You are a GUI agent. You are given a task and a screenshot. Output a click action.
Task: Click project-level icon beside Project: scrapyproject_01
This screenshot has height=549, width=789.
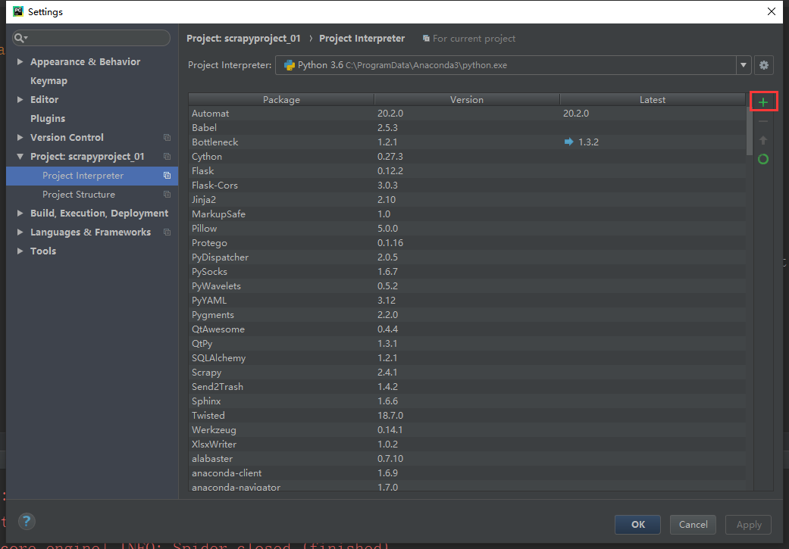click(x=167, y=156)
